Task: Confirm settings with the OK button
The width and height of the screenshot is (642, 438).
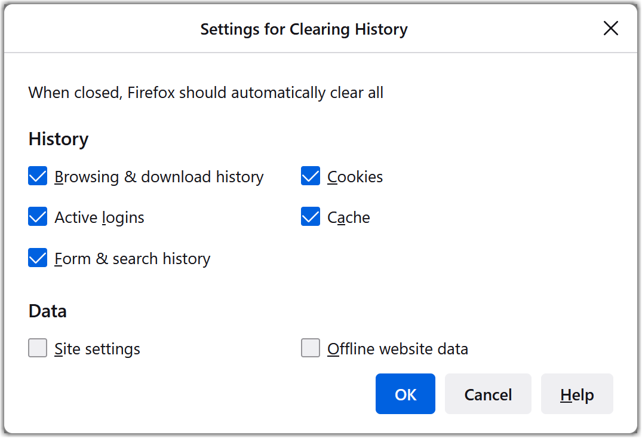Action: (x=405, y=394)
